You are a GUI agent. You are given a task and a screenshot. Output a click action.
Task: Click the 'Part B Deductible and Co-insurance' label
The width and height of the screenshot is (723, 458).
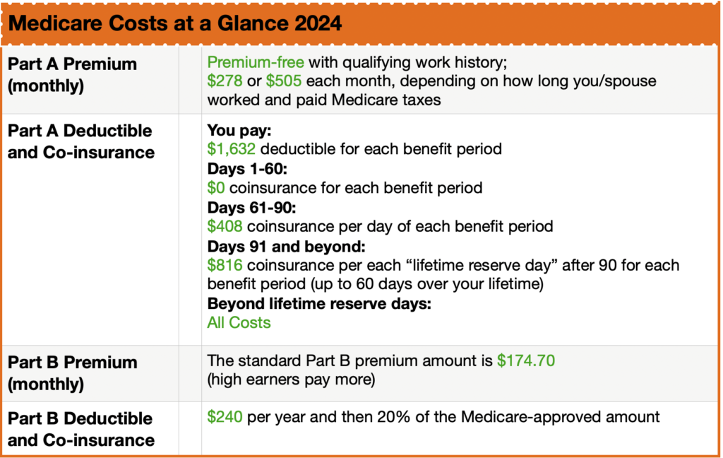tap(80, 429)
